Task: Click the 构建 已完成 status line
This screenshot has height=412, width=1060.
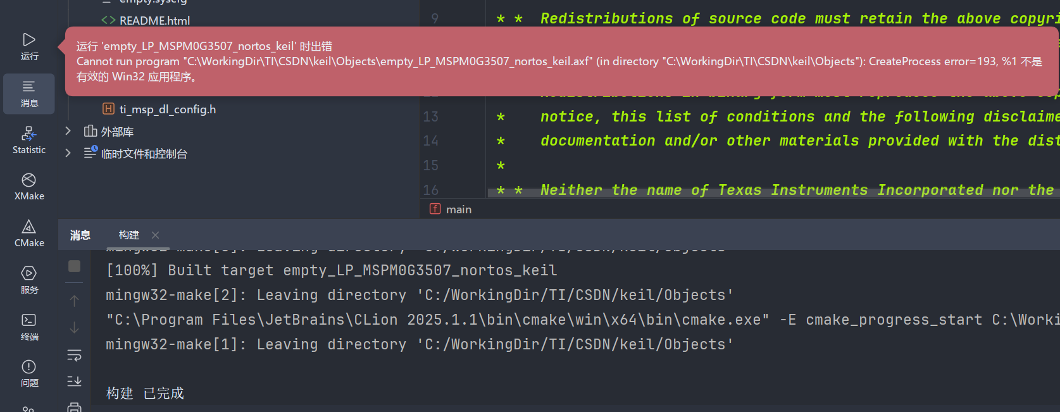Action: pos(145,393)
